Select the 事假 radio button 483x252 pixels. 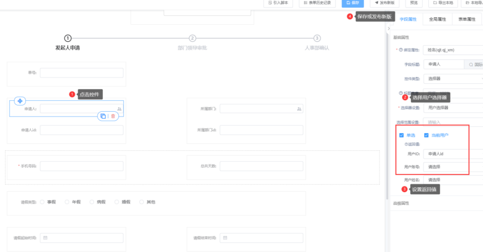pos(42,202)
